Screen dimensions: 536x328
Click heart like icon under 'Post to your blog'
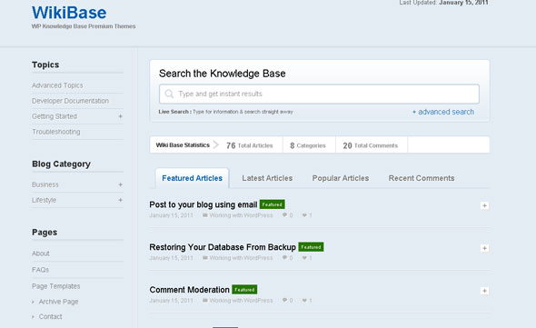304,215
